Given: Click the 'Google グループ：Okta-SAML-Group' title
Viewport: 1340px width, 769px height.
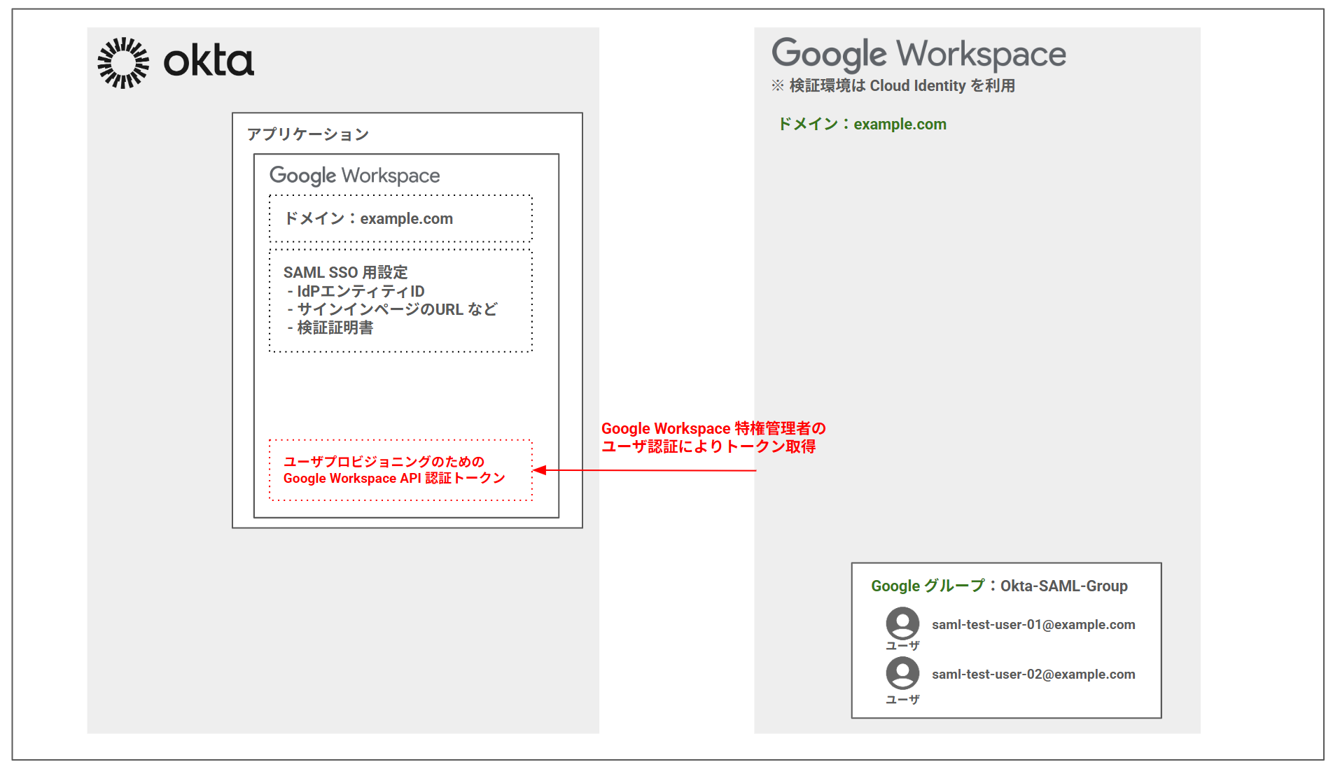Looking at the screenshot, I should click(x=999, y=586).
